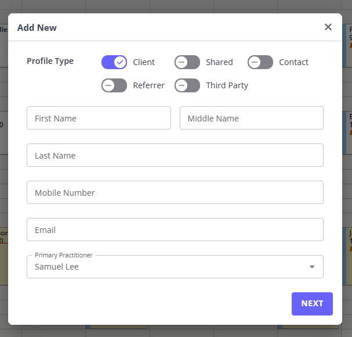The image size is (352, 337).
Task: Open the Primary Practitioner dropdown
Action: [x=168, y=267]
